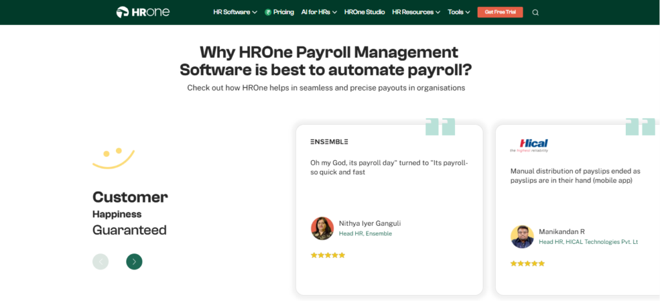Expand the HR Software dropdown menu
This screenshot has width=660, height=301.
pyautogui.click(x=235, y=12)
